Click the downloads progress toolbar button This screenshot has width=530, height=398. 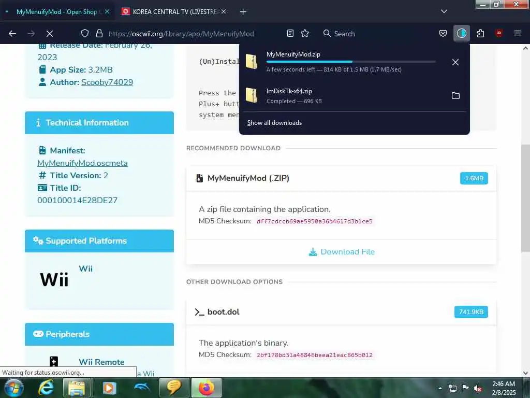(x=461, y=33)
